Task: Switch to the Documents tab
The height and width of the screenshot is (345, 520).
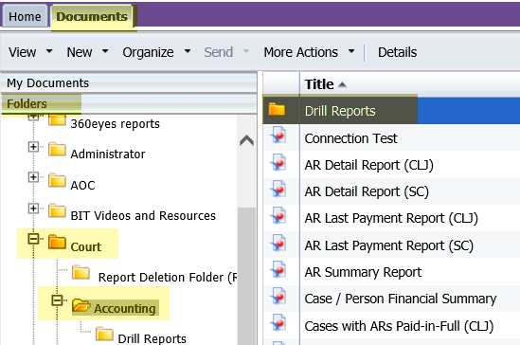Action: pos(92,16)
